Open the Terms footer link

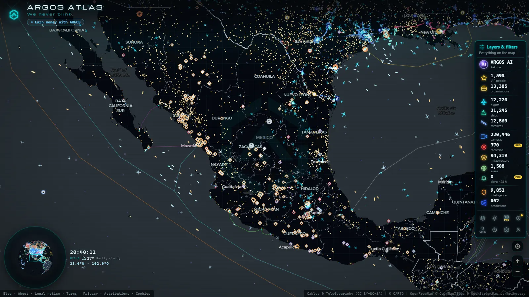(x=71, y=294)
